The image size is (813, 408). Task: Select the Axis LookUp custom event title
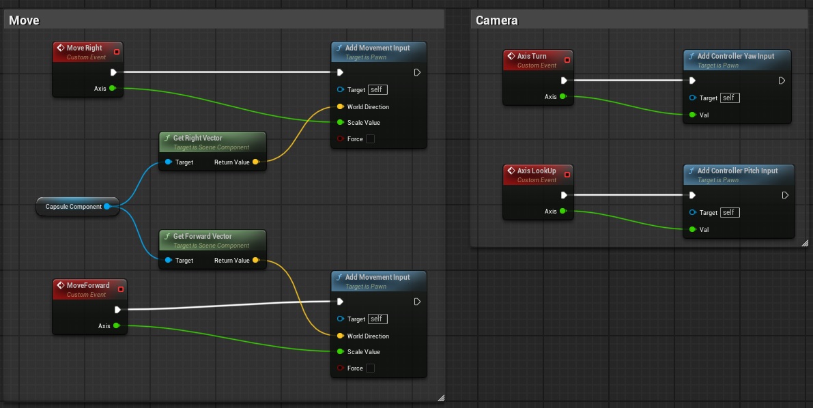coord(536,171)
